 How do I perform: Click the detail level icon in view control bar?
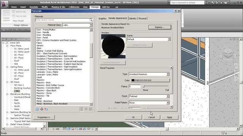click(65, 129)
